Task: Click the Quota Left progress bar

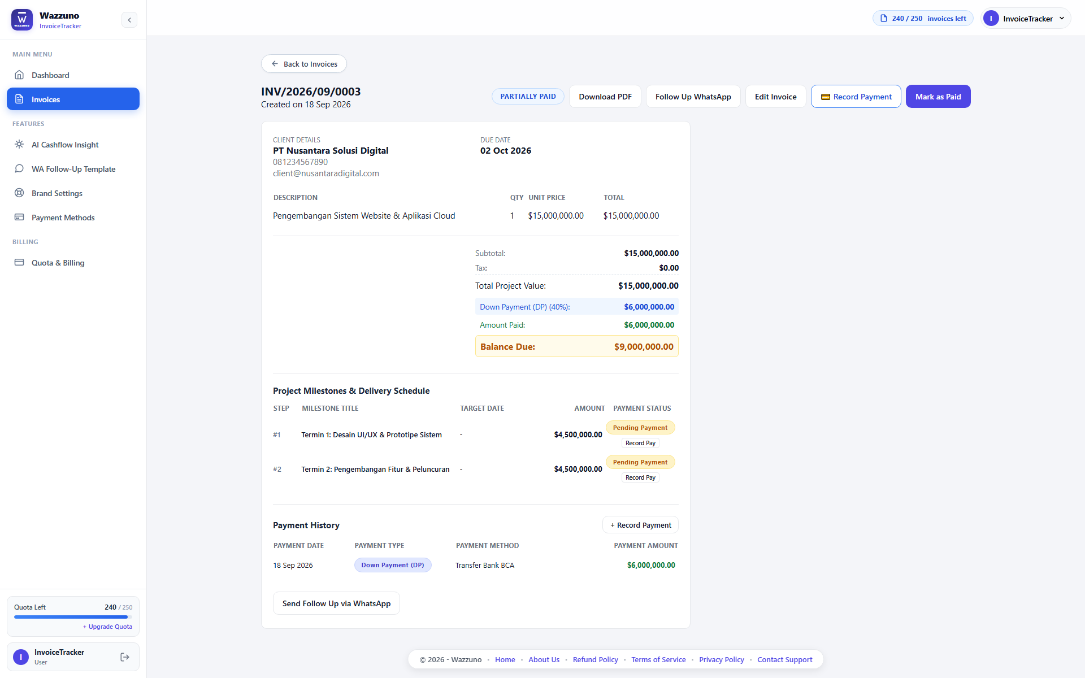Action: pos(73,617)
